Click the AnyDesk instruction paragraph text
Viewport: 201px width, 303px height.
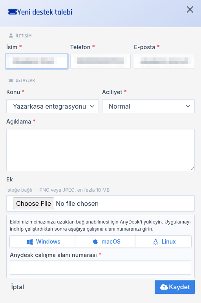pos(100,225)
